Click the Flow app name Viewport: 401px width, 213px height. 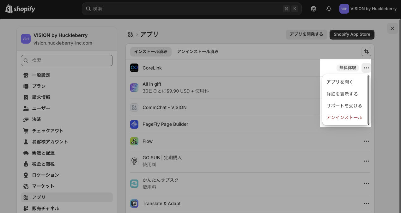(x=148, y=141)
